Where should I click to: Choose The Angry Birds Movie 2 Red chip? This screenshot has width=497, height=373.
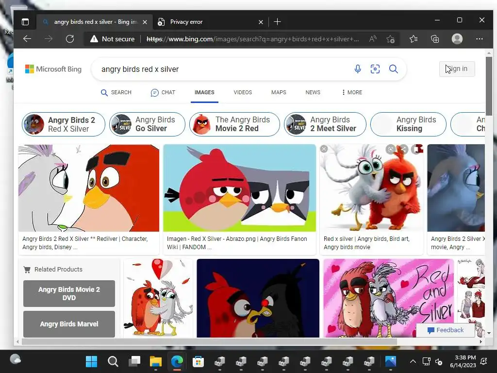pos(234,124)
